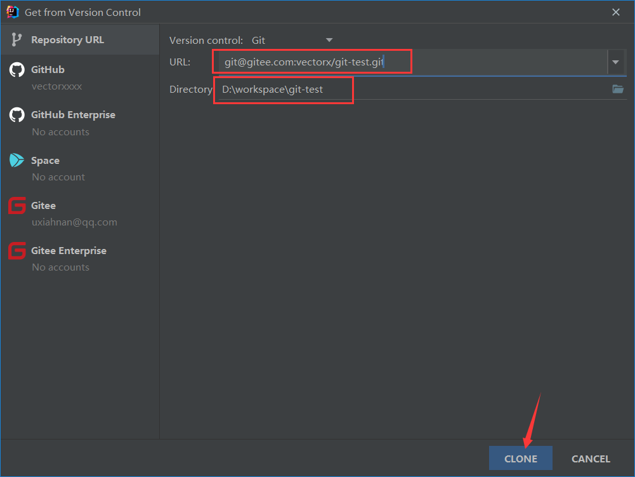The image size is (635, 477).
Task: Open the GitHub section
Action: click(80, 77)
